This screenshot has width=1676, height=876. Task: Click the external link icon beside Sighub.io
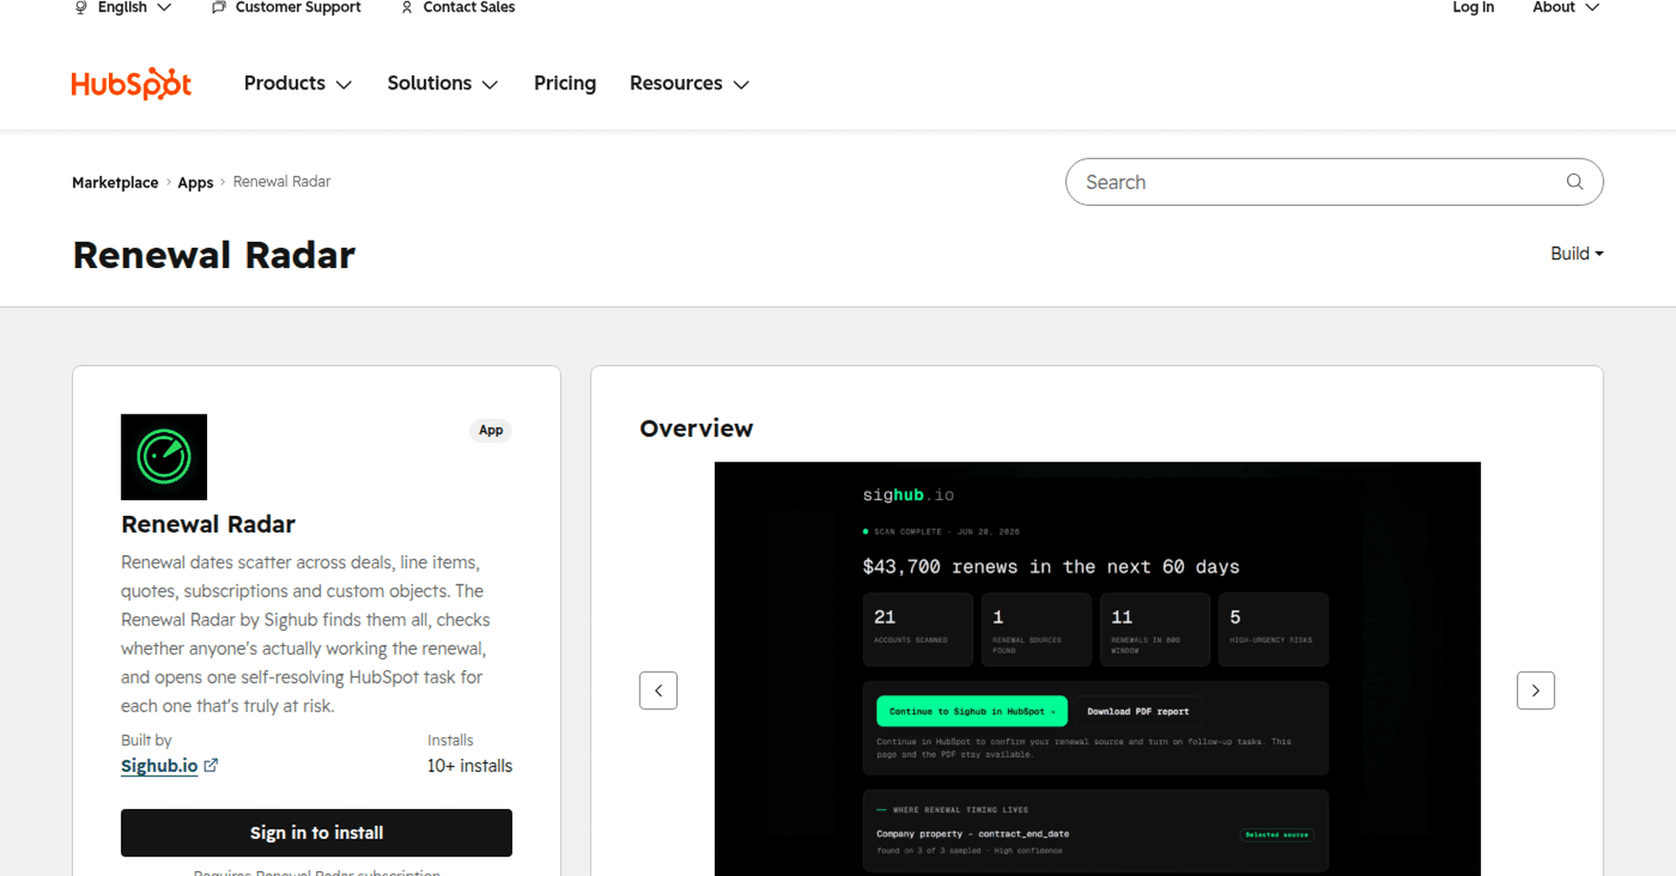click(x=211, y=765)
